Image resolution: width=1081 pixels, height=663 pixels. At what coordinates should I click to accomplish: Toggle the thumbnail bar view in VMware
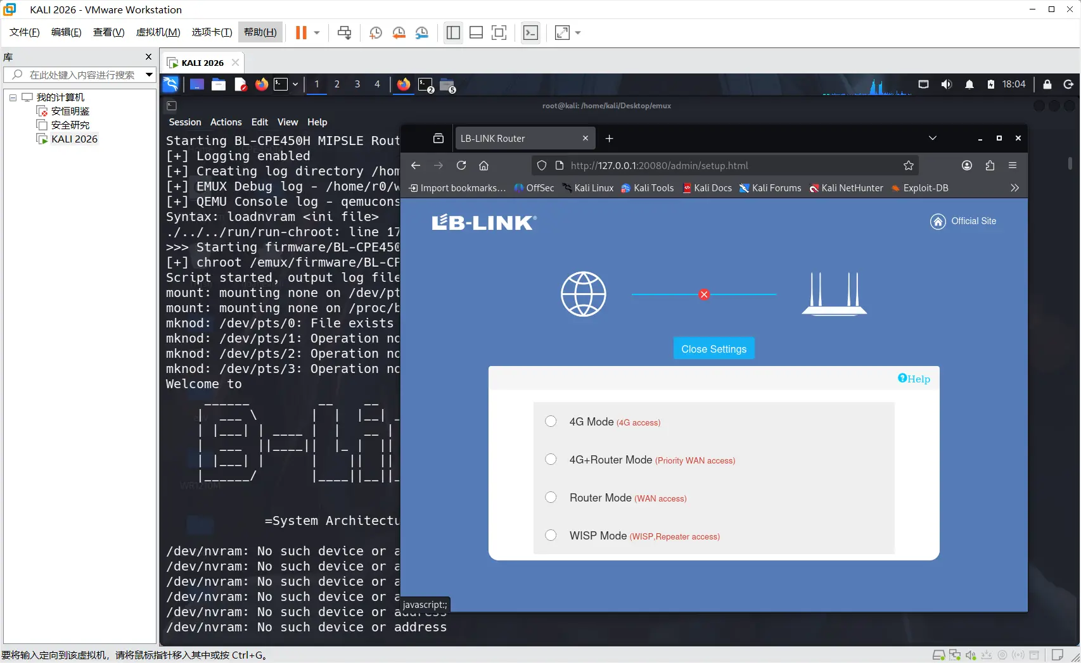coord(476,33)
